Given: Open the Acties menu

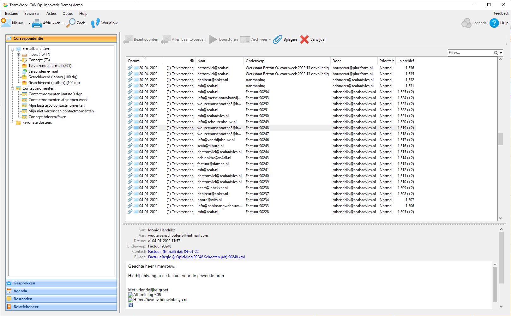Looking at the screenshot, I should click(x=51, y=14).
